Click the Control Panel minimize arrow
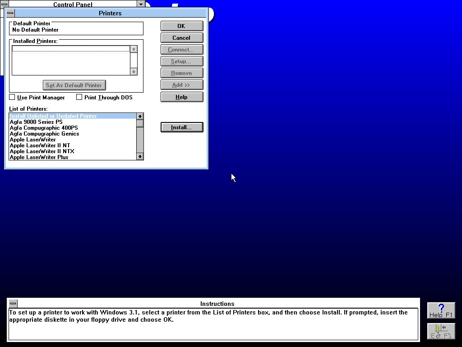 pos(141,4)
